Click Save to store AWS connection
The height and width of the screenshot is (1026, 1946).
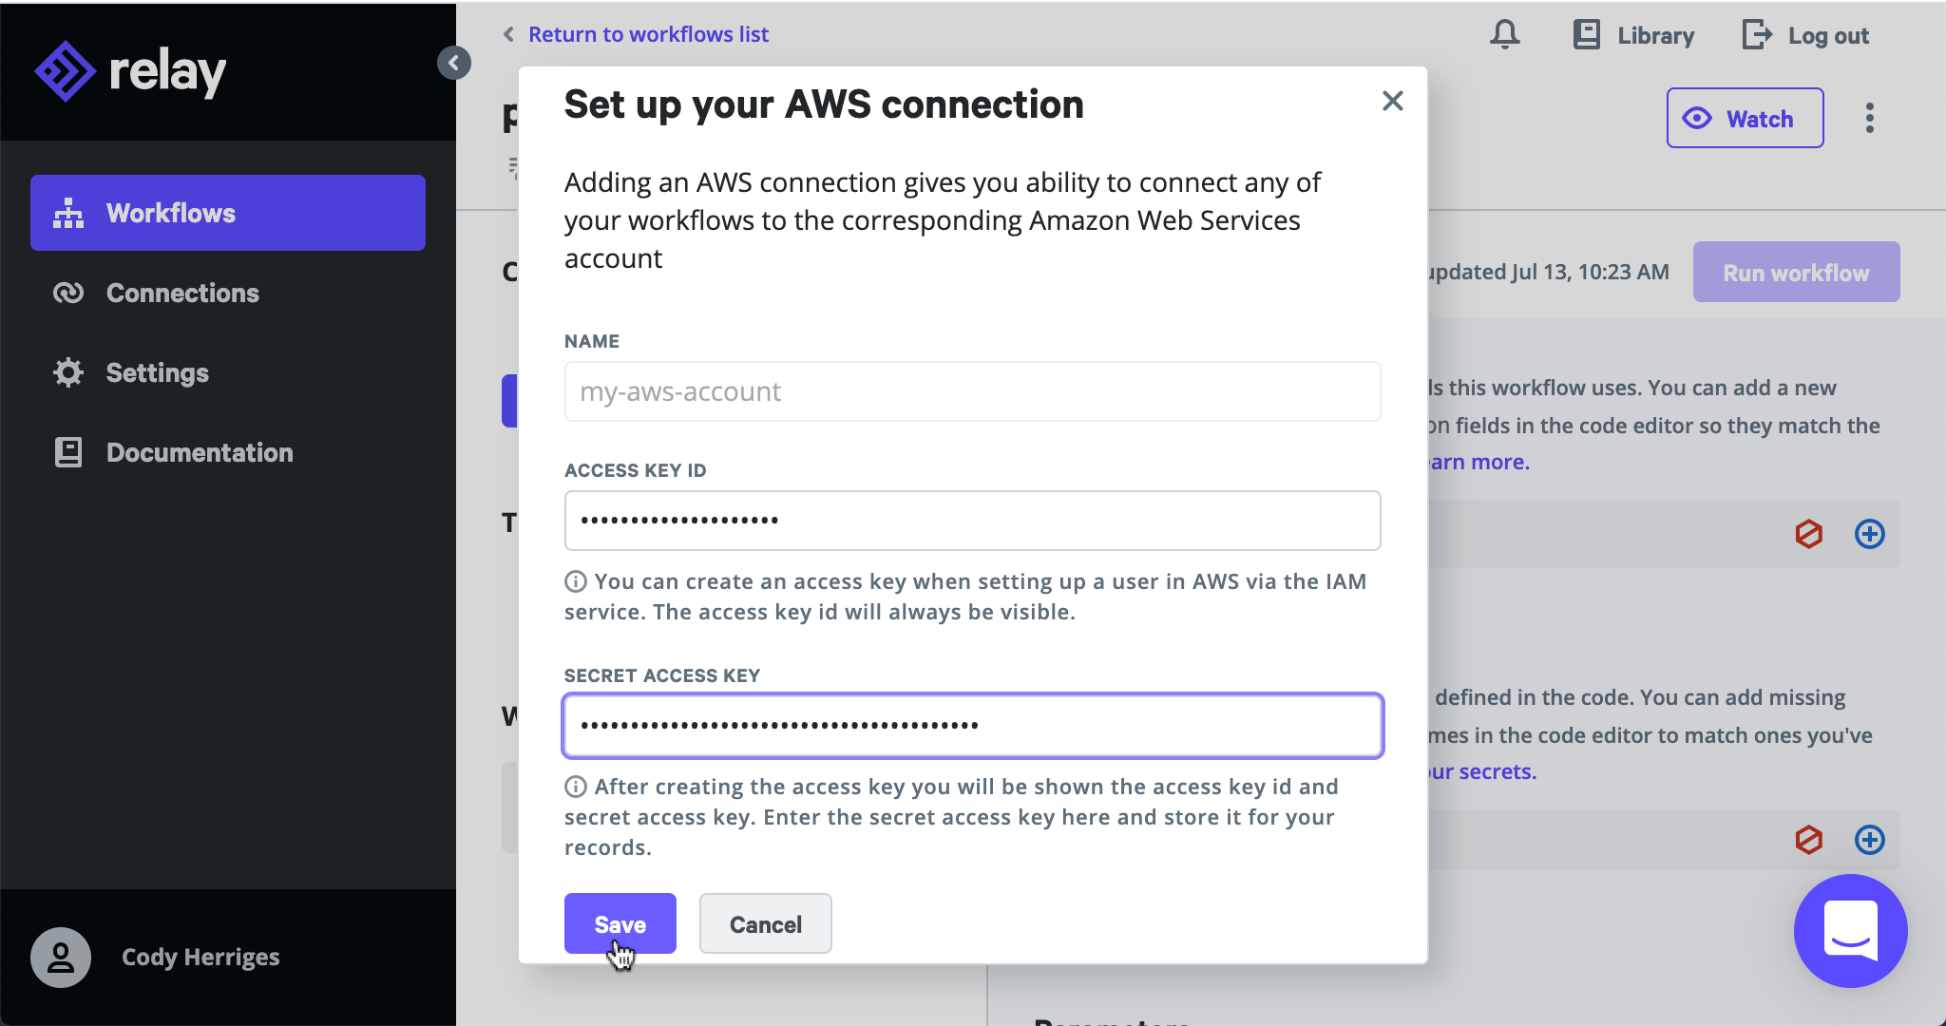click(x=620, y=923)
